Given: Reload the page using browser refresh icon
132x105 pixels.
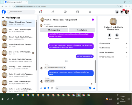Looking at the screenshot, I should point(10,6).
